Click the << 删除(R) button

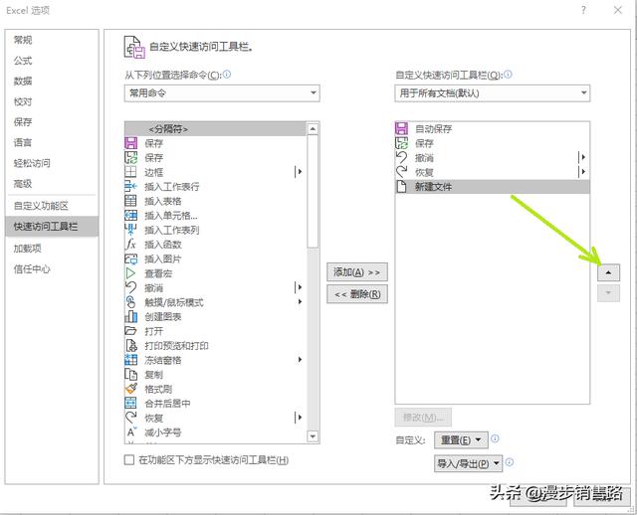(357, 294)
